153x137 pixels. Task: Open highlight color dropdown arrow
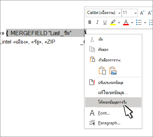coord(119,22)
